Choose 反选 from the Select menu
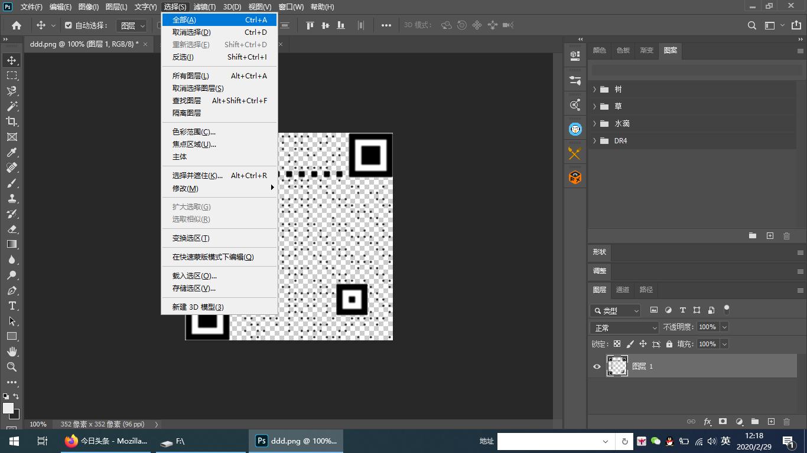This screenshot has height=453, width=807. (183, 57)
